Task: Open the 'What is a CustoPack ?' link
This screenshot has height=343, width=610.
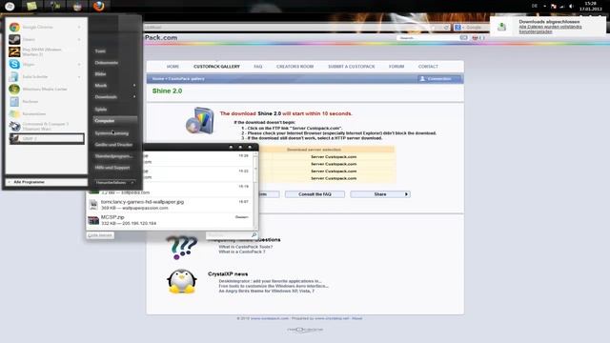Action: pos(241,252)
